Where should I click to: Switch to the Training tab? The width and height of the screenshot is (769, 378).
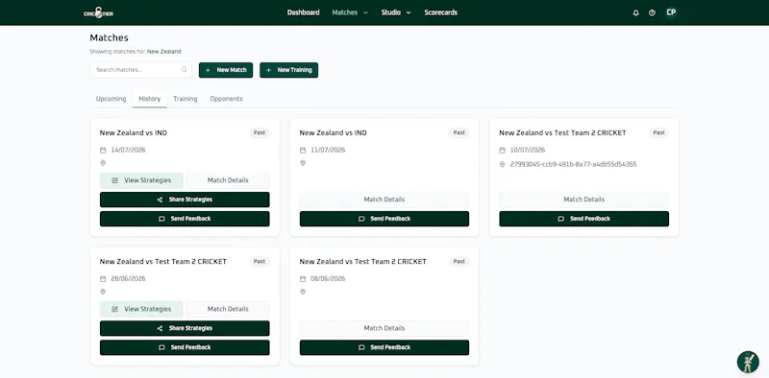[x=186, y=99]
